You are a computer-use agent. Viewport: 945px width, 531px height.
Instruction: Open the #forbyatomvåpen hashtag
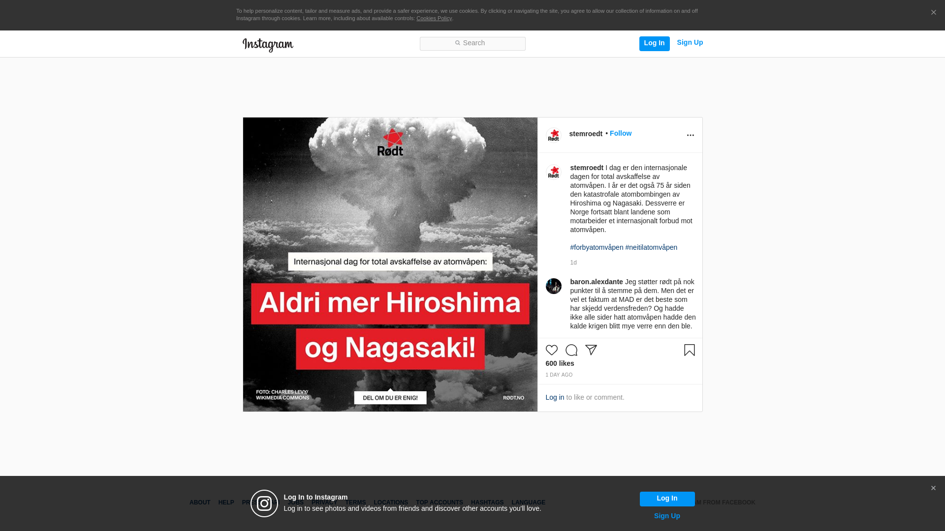tap(597, 247)
